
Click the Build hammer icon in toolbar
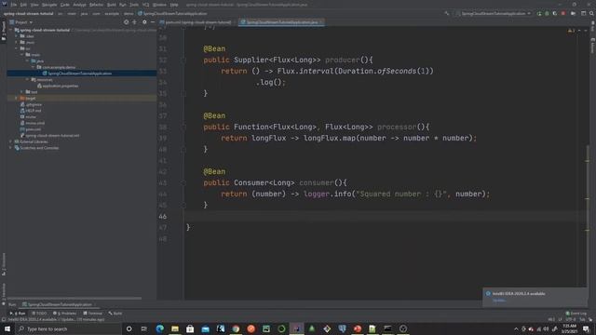(447, 13)
